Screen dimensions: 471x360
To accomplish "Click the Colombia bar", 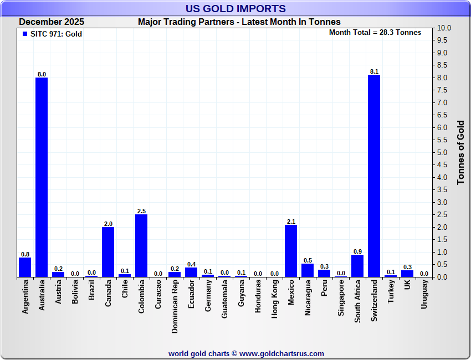I will pos(141,245).
